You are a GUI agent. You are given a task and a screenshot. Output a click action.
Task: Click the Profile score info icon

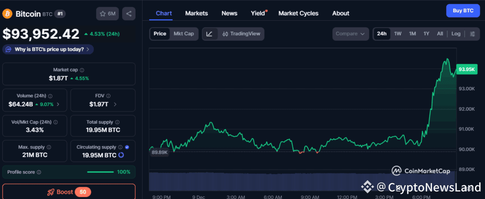(x=39, y=172)
